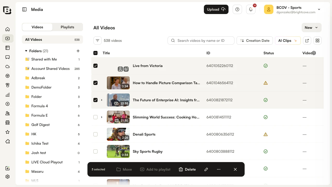Click Delete in the selection bar
The width and height of the screenshot is (332, 187).
(187, 169)
